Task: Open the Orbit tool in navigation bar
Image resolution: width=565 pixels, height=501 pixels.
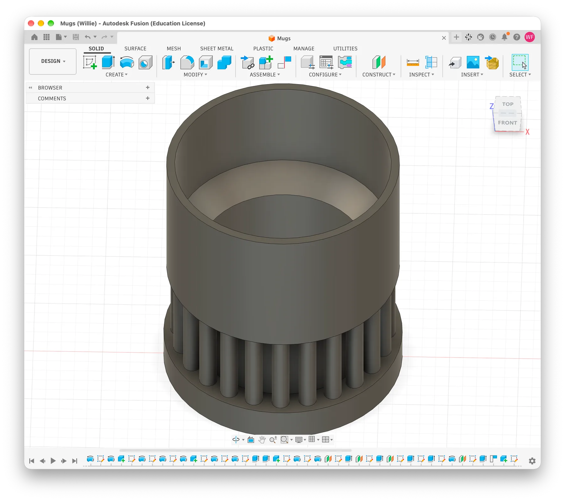Action: [236, 440]
